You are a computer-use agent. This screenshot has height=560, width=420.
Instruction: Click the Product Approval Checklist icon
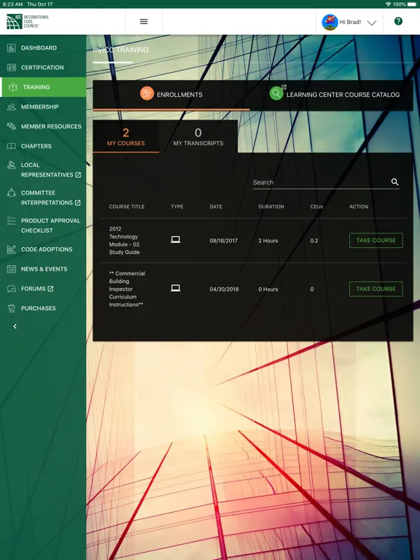pos(12,221)
